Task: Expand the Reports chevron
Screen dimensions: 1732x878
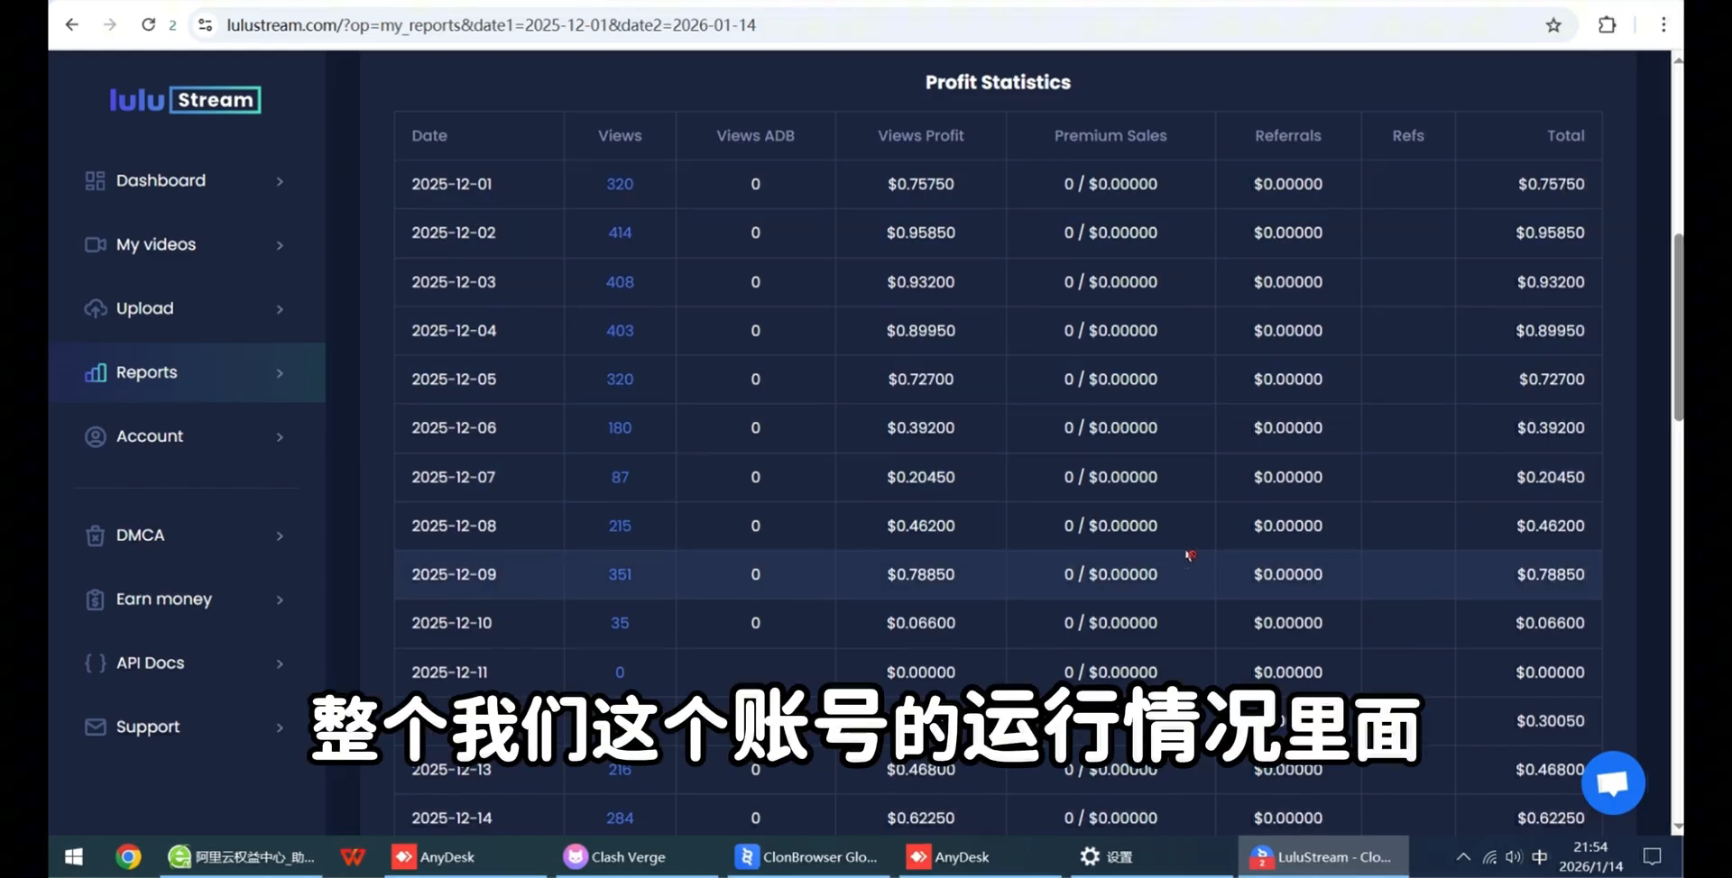Action: click(x=280, y=373)
